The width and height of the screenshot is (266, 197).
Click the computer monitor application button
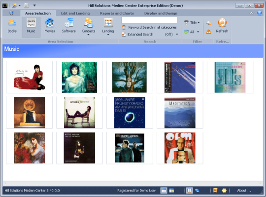coord(11,13)
